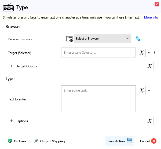Open the Select a Browser dropdown
The width and height of the screenshot is (161, 149).
click(x=103, y=39)
